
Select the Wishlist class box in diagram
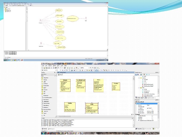pyautogui.click(x=70, y=107)
